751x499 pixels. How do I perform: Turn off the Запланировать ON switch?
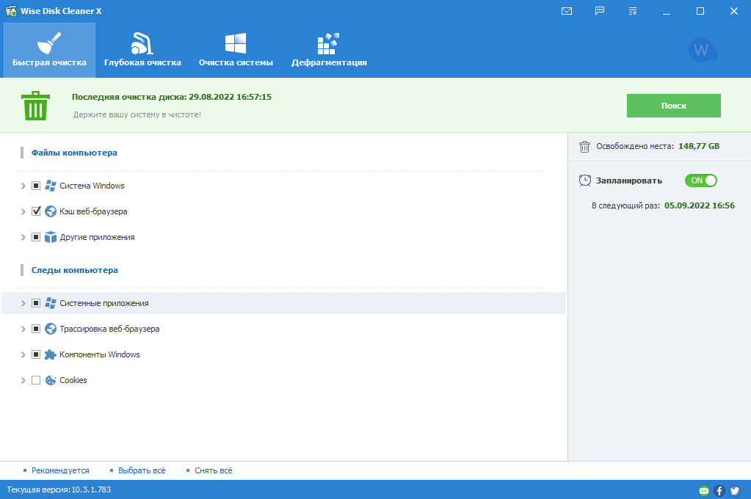point(700,181)
